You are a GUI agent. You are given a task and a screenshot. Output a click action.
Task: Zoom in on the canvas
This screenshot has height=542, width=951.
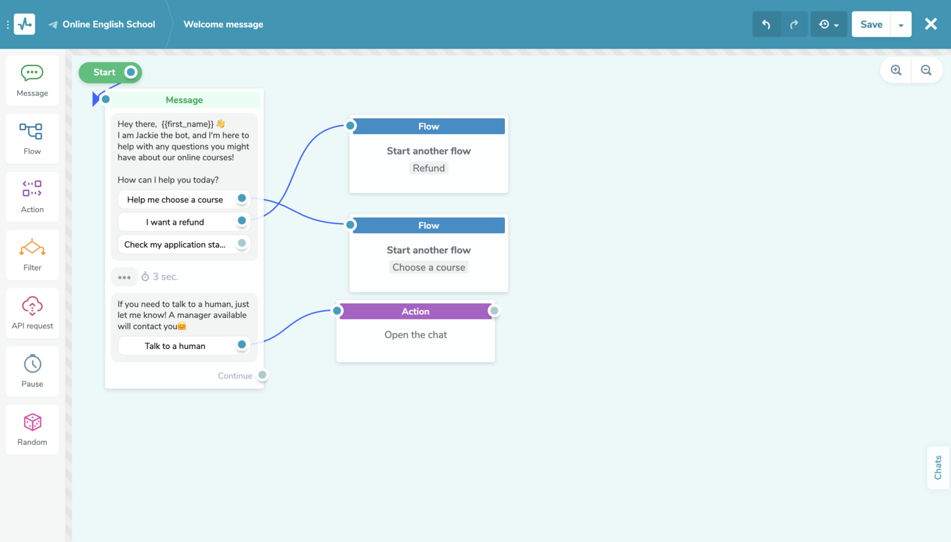[896, 70]
